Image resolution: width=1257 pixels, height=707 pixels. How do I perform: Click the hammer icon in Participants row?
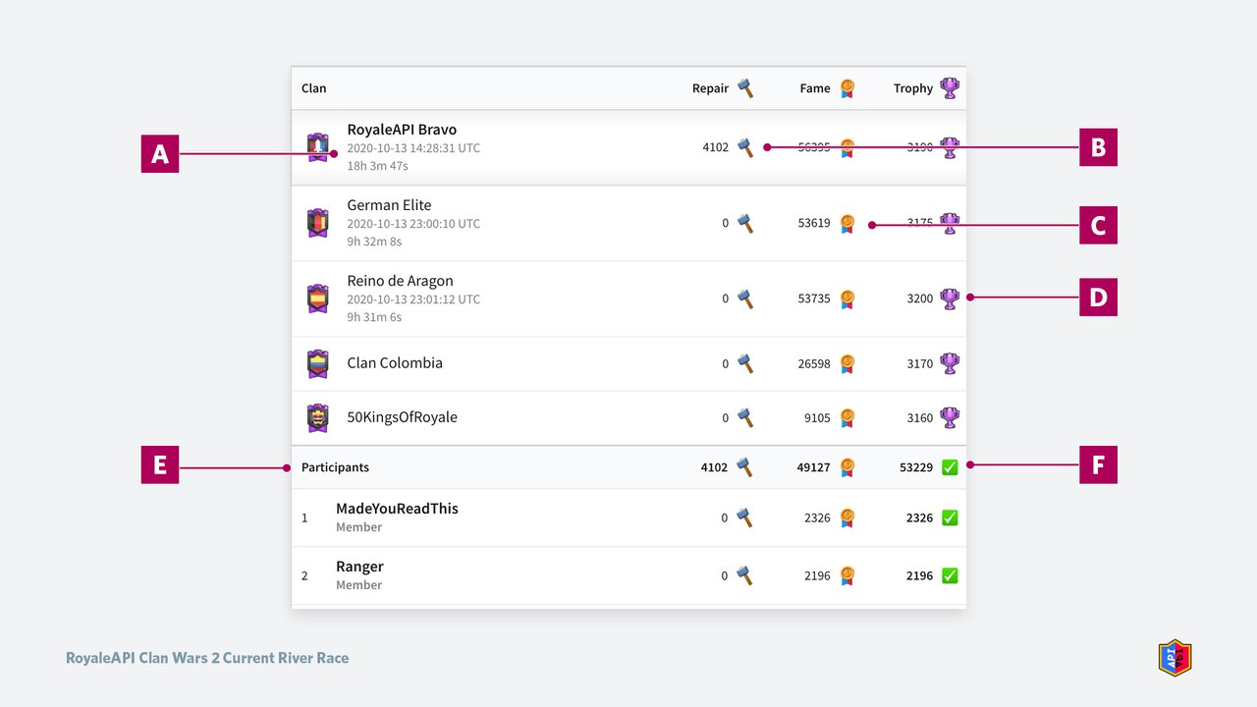[745, 467]
